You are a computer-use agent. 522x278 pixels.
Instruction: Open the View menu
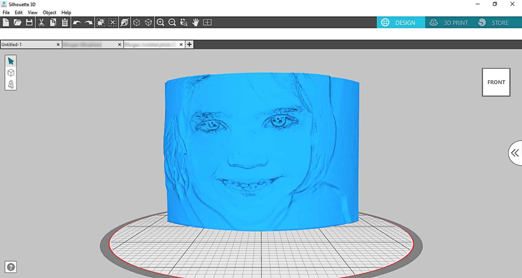tap(32, 13)
